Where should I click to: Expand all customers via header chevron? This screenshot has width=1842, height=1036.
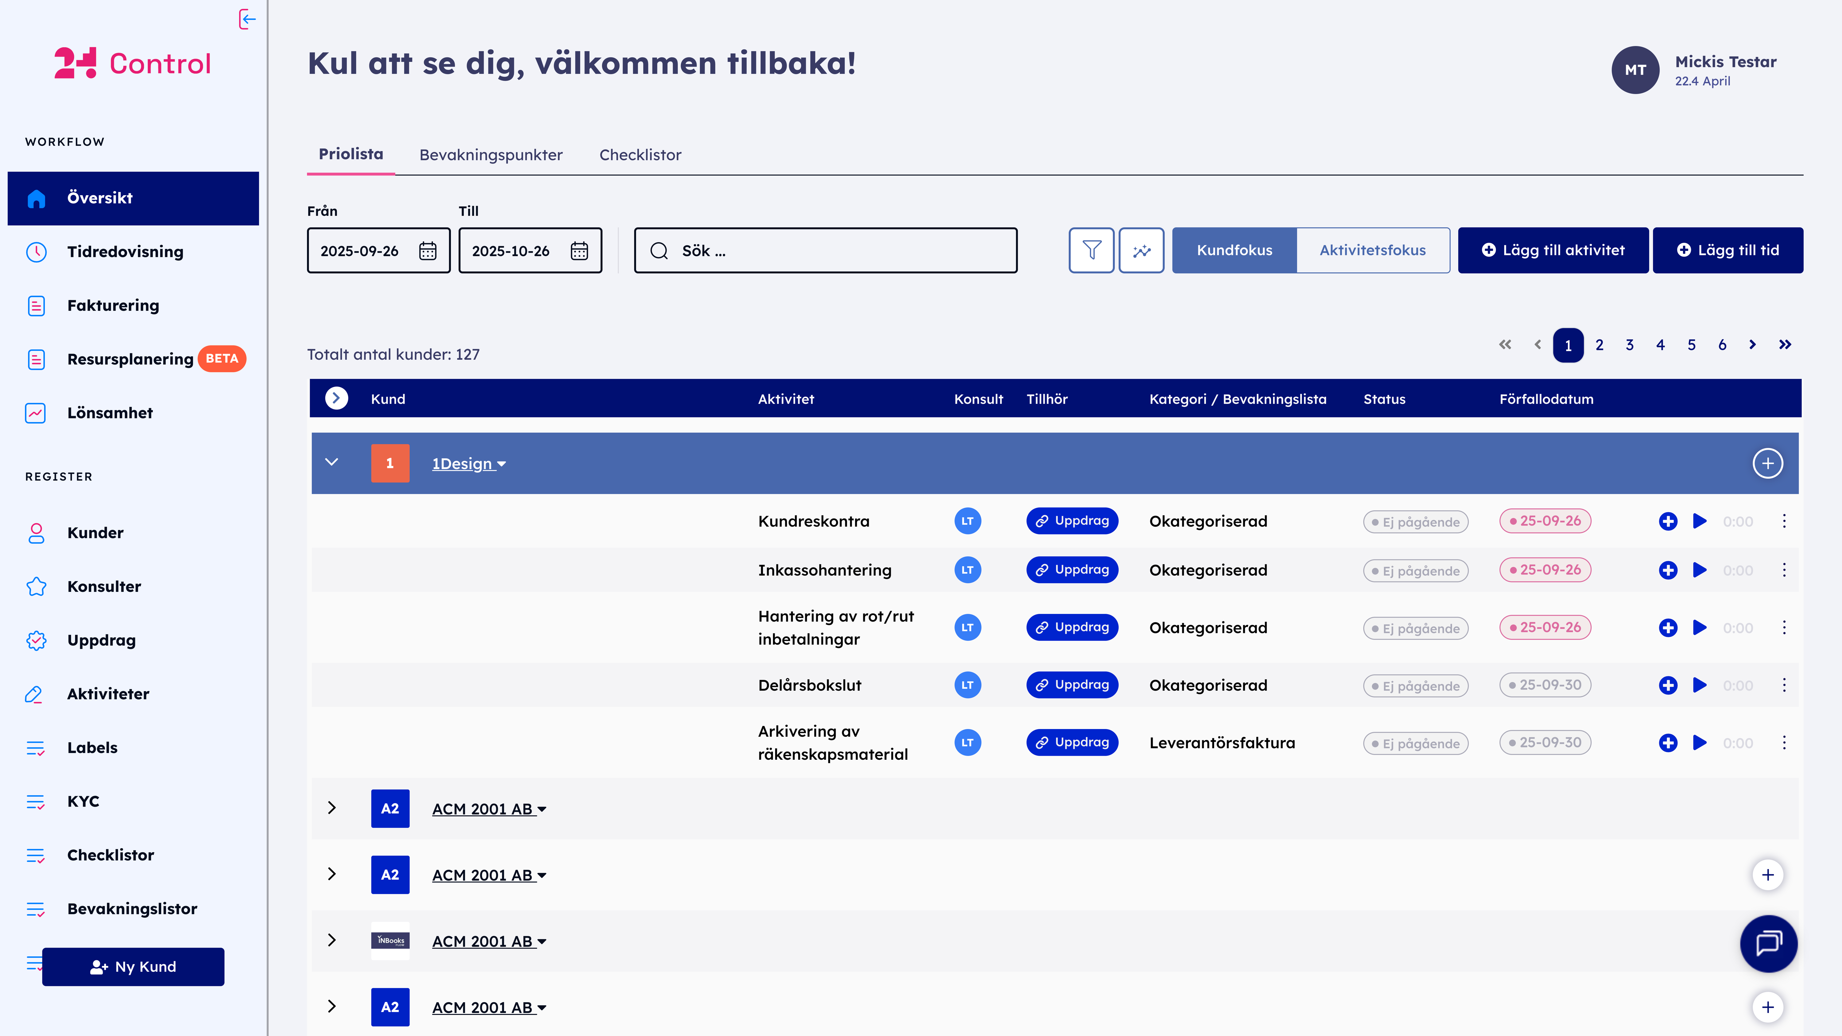(x=336, y=398)
